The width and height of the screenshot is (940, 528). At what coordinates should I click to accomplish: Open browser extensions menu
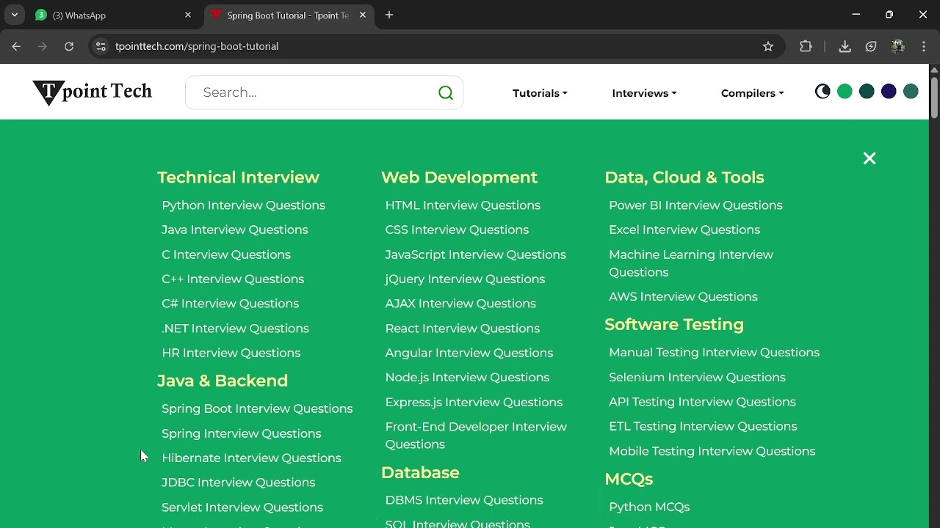pos(806,46)
